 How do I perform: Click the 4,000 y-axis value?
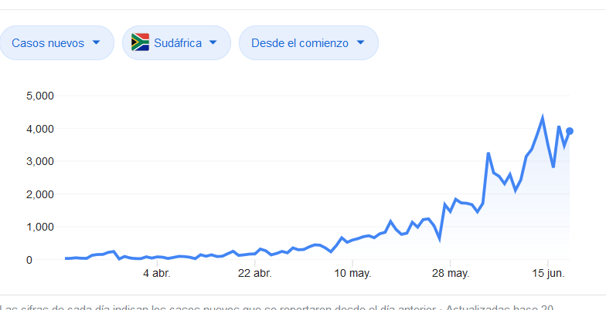point(39,129)
